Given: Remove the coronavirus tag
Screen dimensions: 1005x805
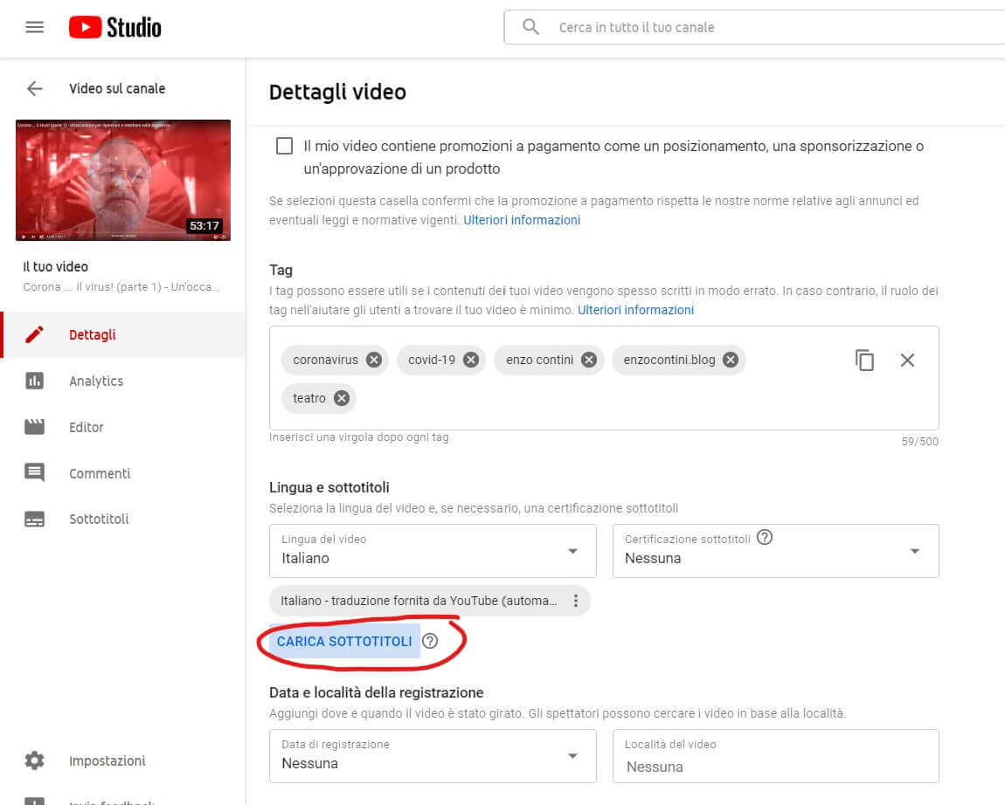Looking at the screenshot, I should point(374,360).
